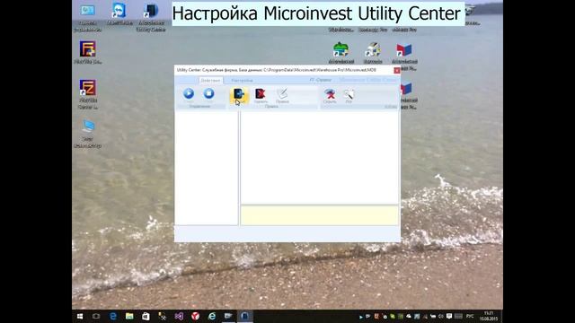Open Visual Studio from taskbar
Viewport: 575px width, 323px height.
point(179,316)
